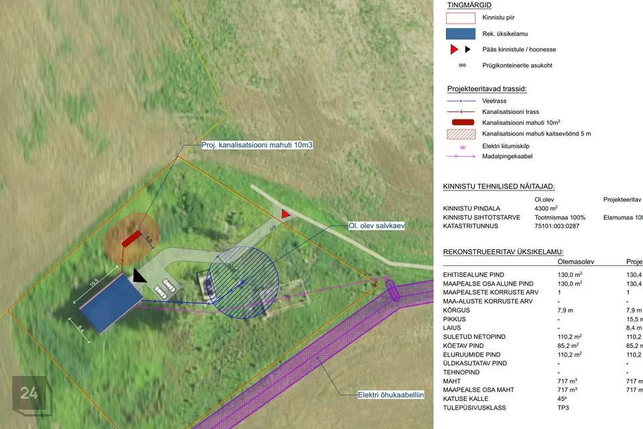The width and height of the screenshot is (643, 429).
Task: Click the Kinnistu piir outline swatch
Action: [x=461, y=18]
